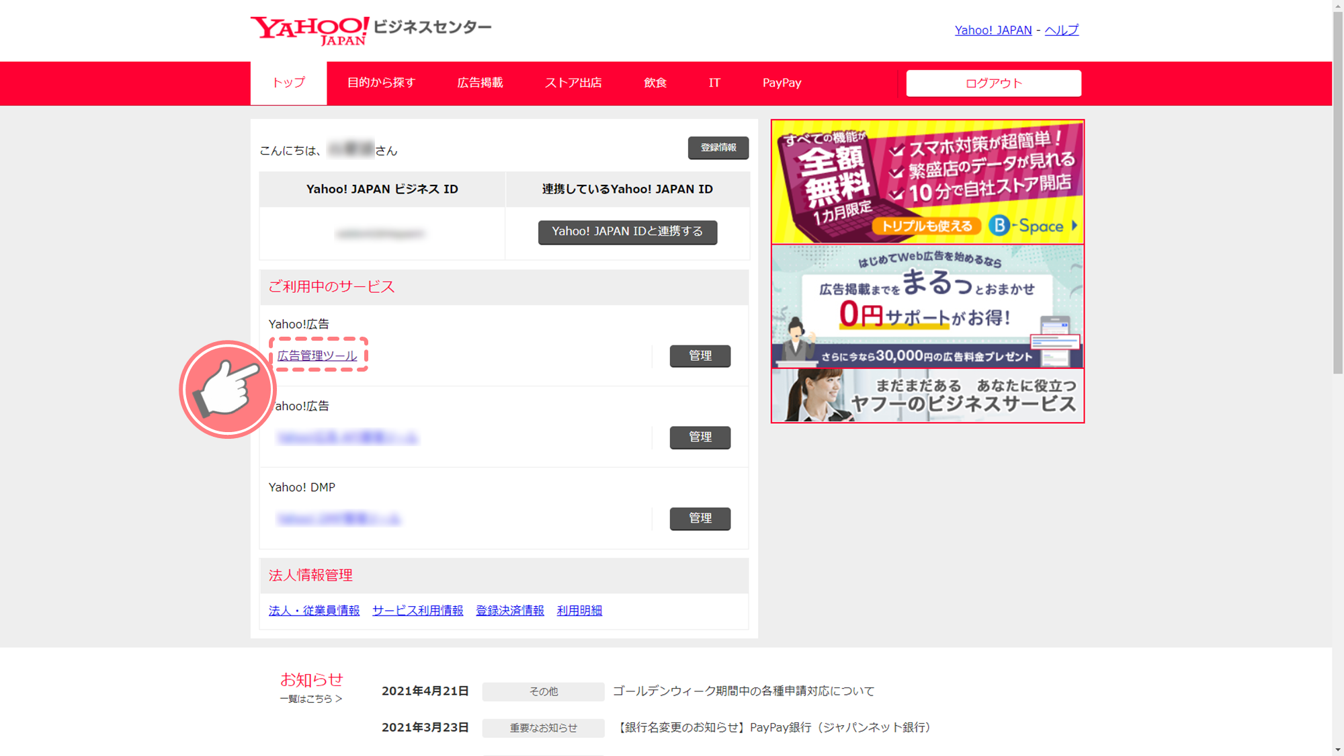Click the scrollbar down arrow
The height and width of the screenshot is (756, 1344).
1338,750
